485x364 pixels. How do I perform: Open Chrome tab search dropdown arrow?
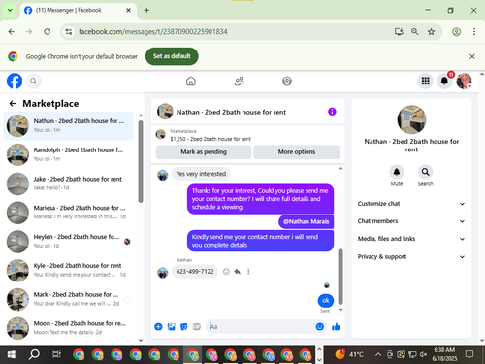point(10,10)
